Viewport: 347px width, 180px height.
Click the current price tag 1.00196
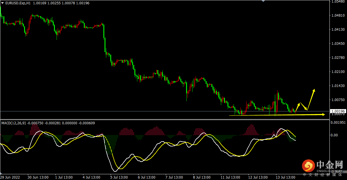[x=338, y=111]
